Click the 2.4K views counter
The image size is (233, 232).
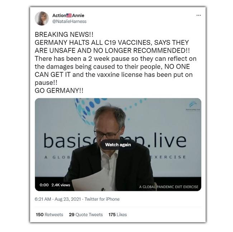pos(61,185)
